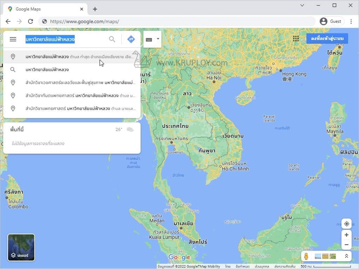
Task: Click the กรุงเทพมหานคร label on map
Action: pos(171,139)
